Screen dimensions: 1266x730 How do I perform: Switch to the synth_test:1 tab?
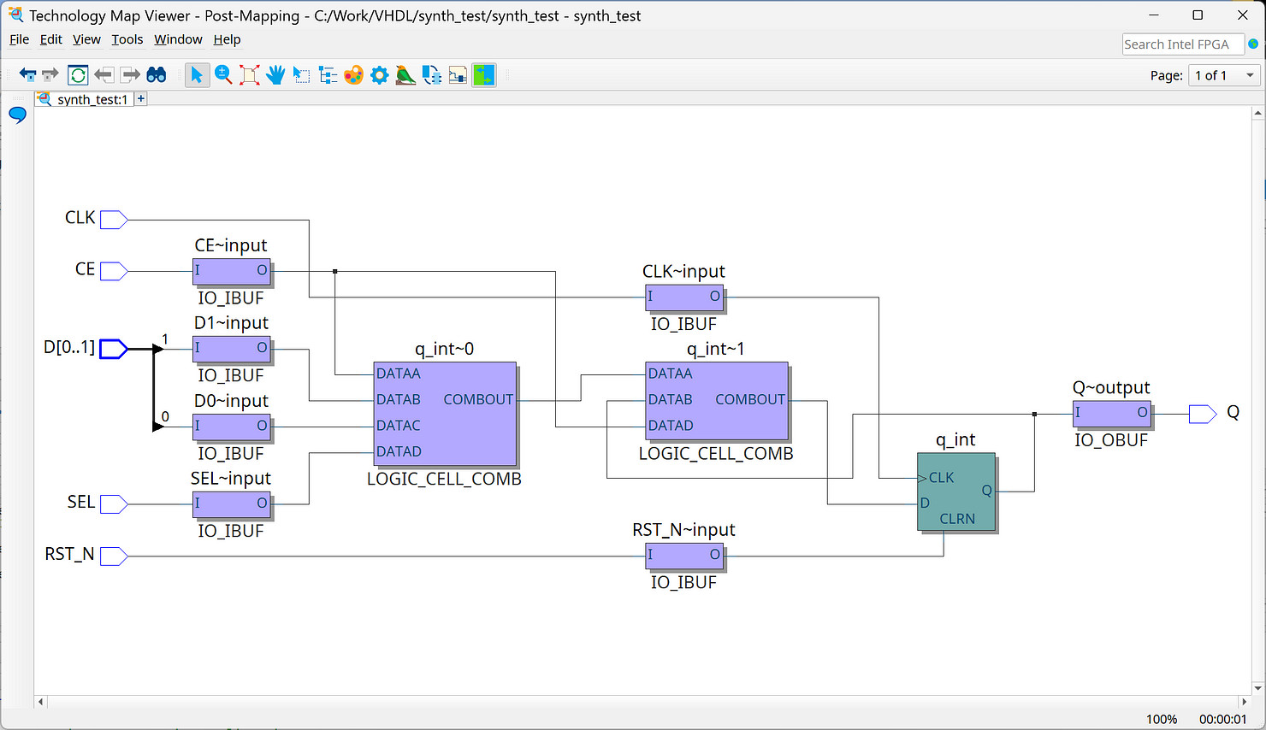92,100
